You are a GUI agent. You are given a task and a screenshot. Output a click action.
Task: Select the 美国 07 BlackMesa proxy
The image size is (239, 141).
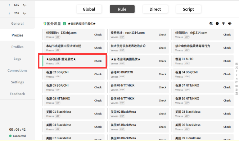point(73,137)
